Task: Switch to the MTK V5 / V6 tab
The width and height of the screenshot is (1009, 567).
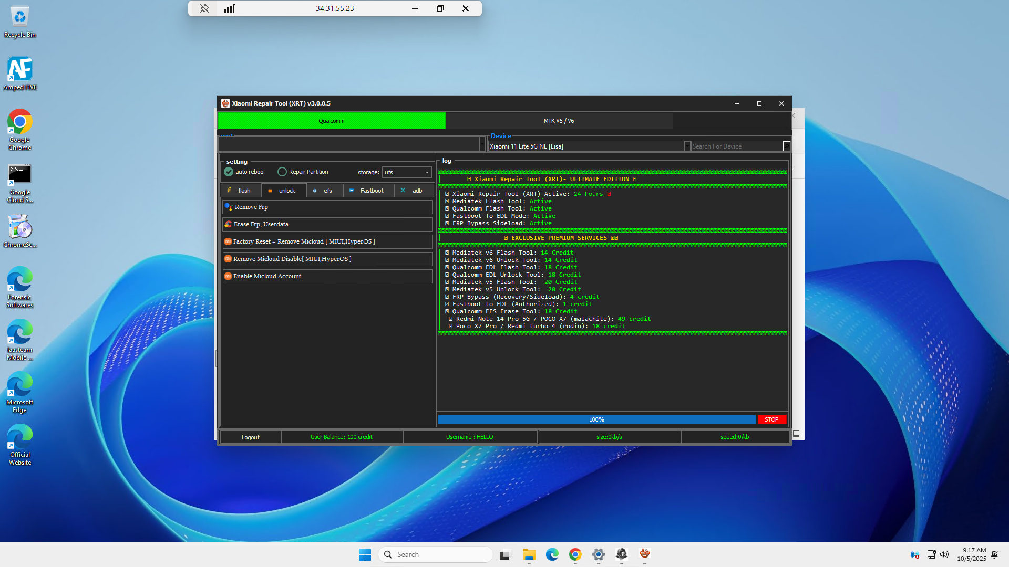Action: coord(559,121)
